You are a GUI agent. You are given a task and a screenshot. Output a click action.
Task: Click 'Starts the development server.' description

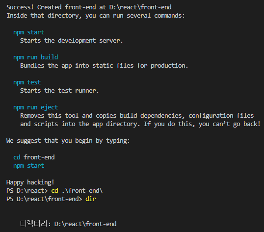coord(72,41)
